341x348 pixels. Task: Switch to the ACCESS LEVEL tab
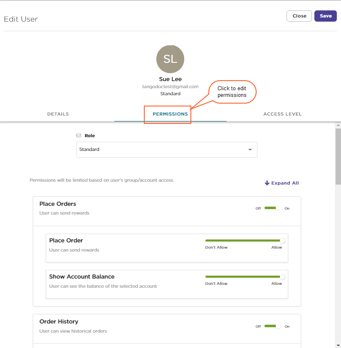[282, 114]
